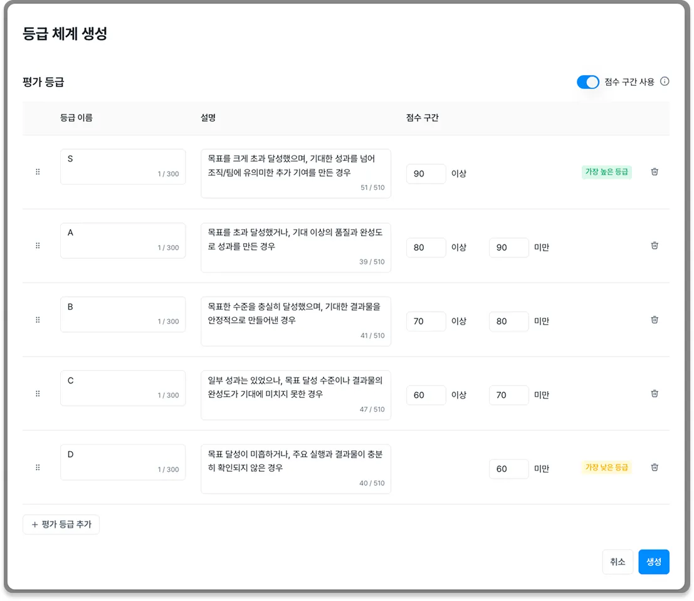This screenshot has width=694, height=601.
Task: Delete the D grade row
Action: tap(654, 468)
